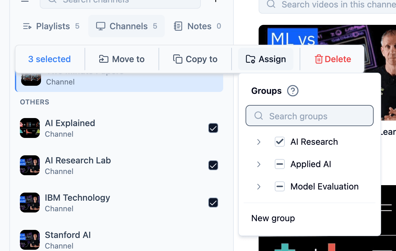Select the Stanford AI channel name

[x=68, y=235]
